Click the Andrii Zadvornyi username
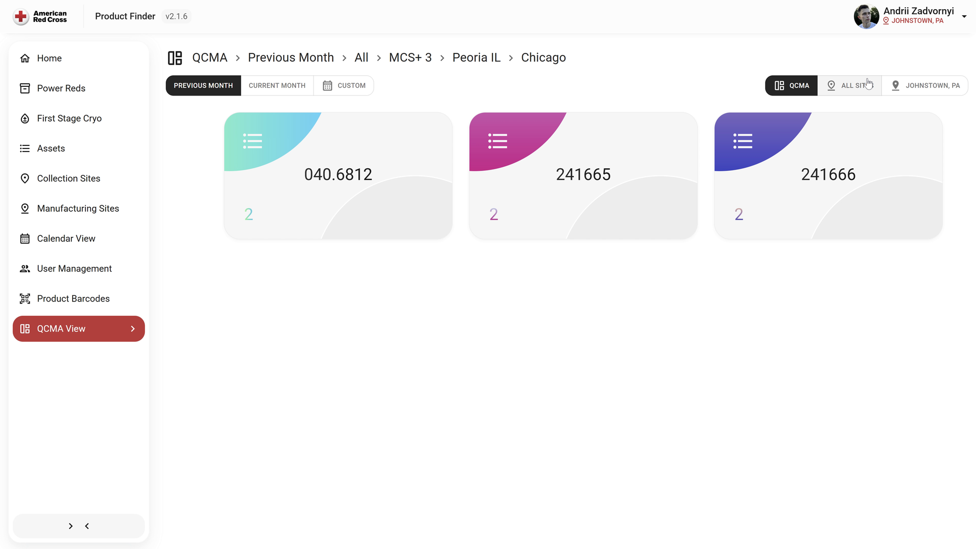 [x=919, y=11]
